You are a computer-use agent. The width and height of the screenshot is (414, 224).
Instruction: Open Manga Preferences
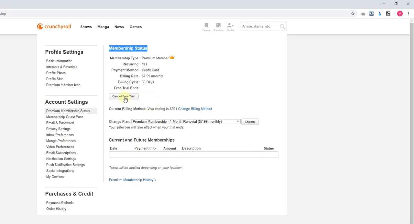coord(61,141)
